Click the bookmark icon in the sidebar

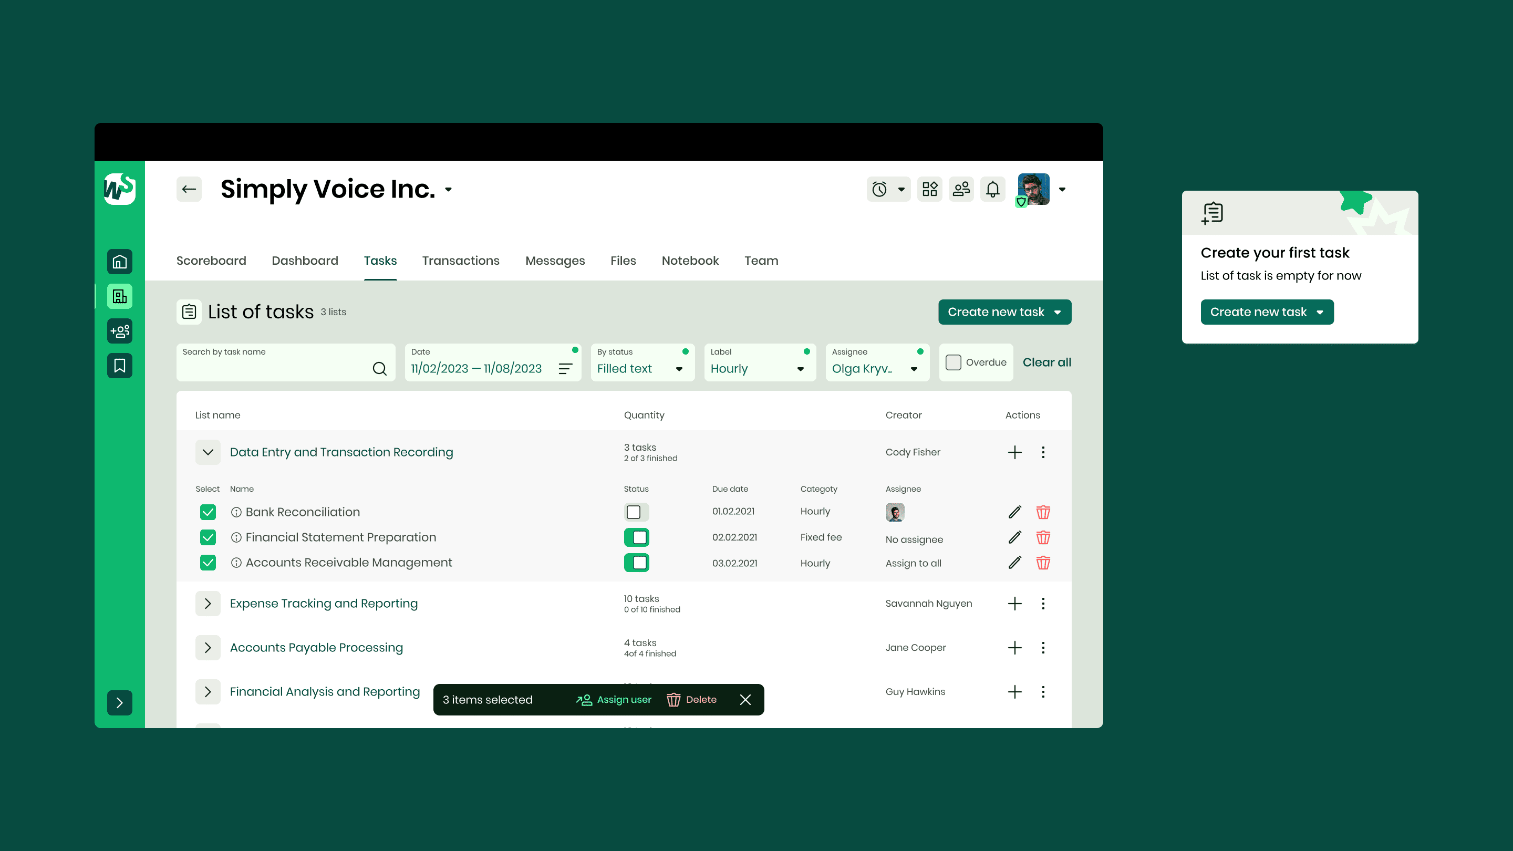click(x=119, y=366)
